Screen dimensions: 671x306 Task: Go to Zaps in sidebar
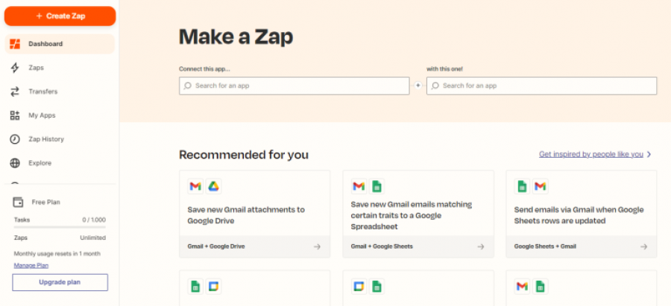(60, 68)
